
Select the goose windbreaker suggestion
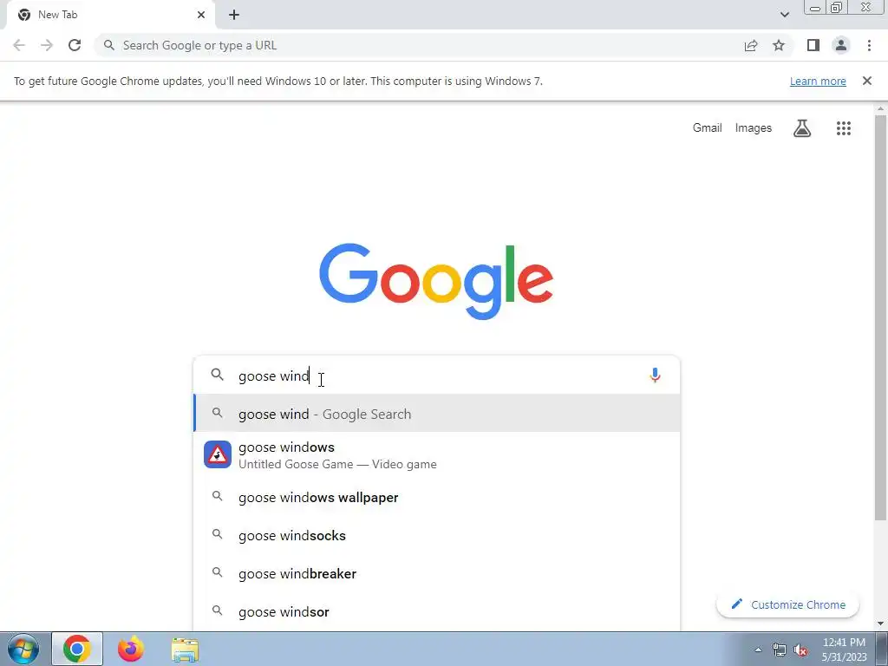click(437, 574)
